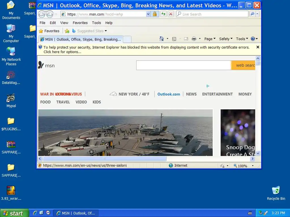Expand the Print options dropdown arrow
290x217 pixels.
[x=200, y=39]
